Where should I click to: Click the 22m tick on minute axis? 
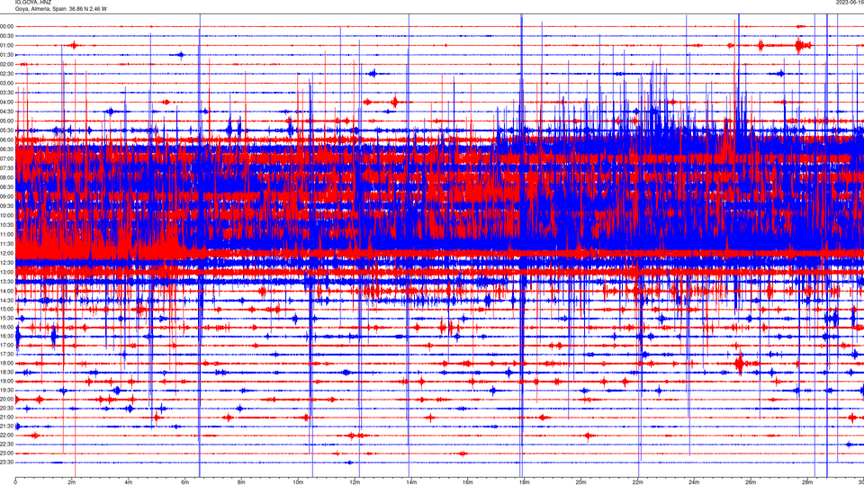click(x=637, y=482)
